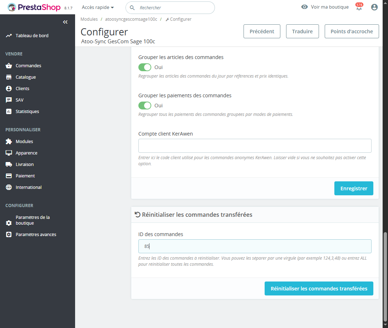Click the Paiement card icon
Image resolution: width=388 pixels, height=328 pixels.
tap(9, 176)
